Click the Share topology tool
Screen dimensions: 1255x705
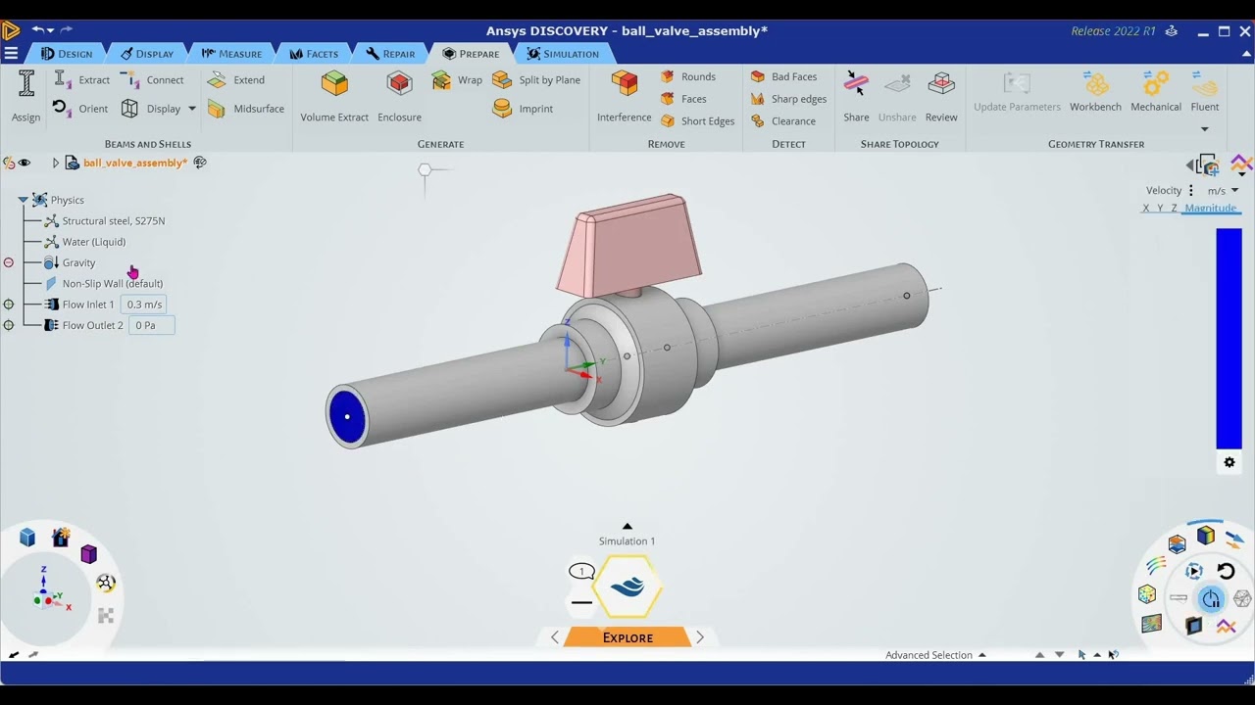point(856,96)
